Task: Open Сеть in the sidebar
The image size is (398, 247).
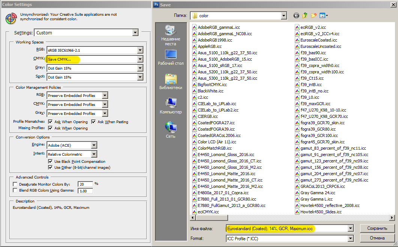Action: pyautogui.click(x=171, y=130)
